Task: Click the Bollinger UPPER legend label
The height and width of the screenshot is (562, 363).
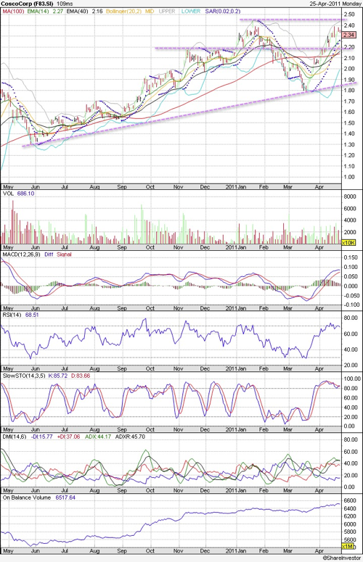Action: tap(167, 12)
